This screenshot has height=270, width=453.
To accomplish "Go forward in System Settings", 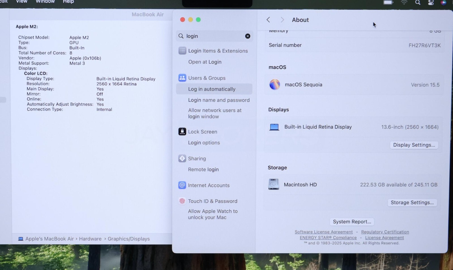I will coord(282,20).
